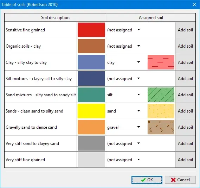The height and width of the screenshot is (188, 200).
Task: Click the yellow dotted sand pattern thumbnail
Action: (x=161, y=111)
